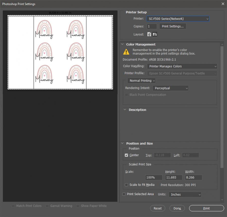Screen dimensions: 227x217
Task: Close the Photoshop Print Settings dialog
Action: tap(223, 4)
